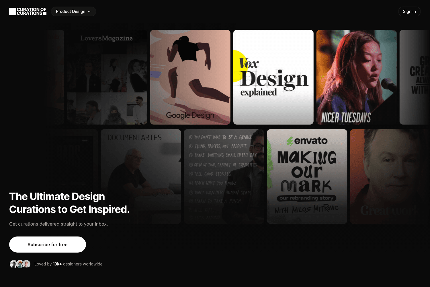
Task: Open the Vox Design explained card
Action: 273,77
